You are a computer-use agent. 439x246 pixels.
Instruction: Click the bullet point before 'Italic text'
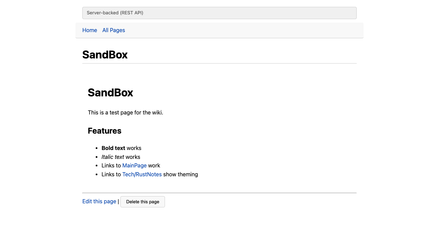96,157
